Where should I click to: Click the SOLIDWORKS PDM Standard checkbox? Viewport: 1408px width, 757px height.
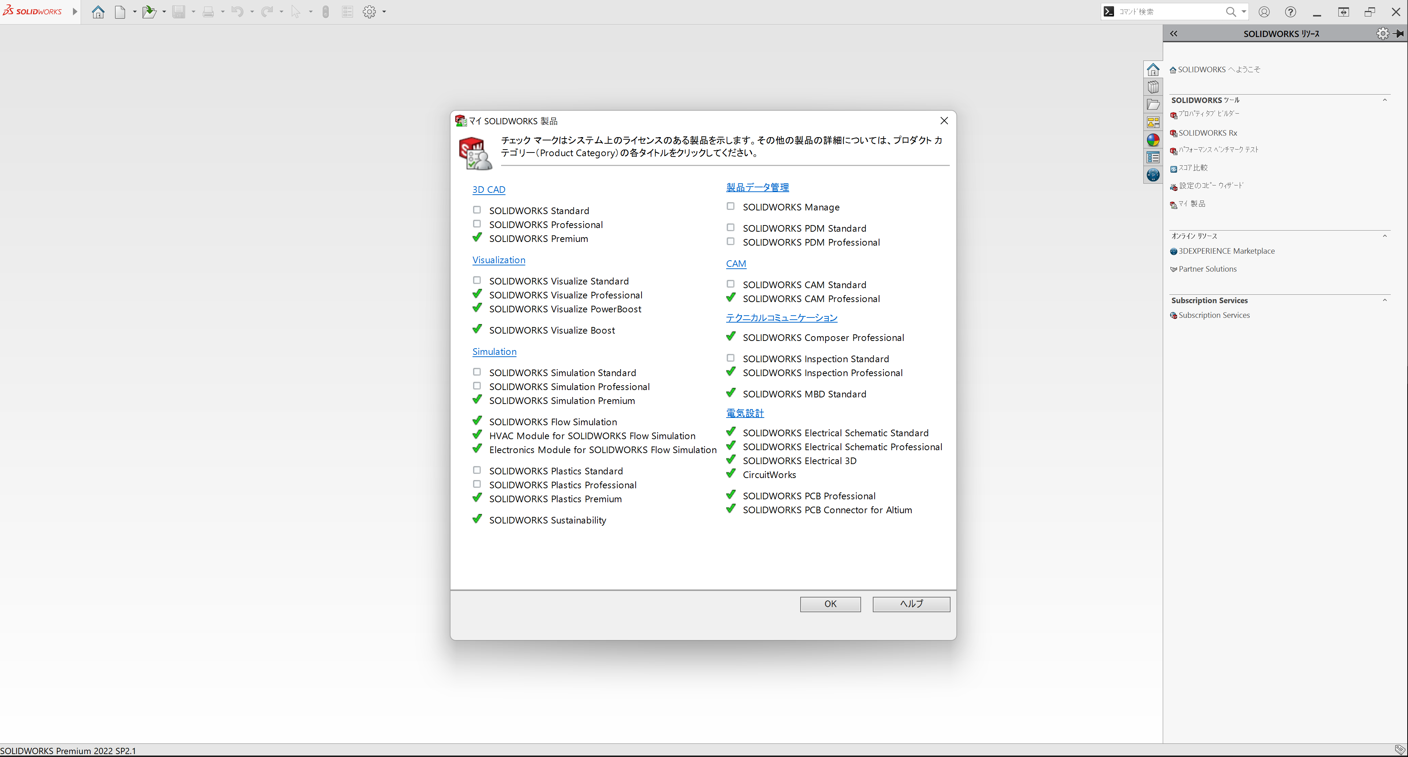[x=730, y=227]
